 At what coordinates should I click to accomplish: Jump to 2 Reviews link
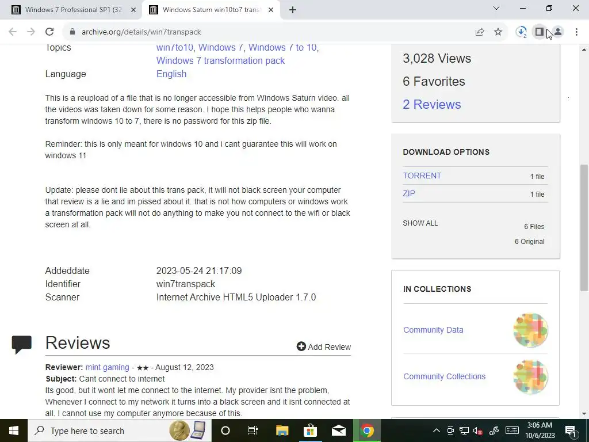point(431,105)
